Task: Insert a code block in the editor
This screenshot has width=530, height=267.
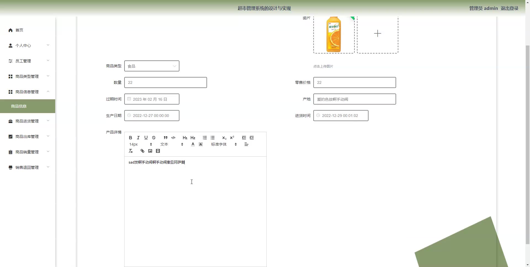Action: pyautogui.click(x=173, y=138)
